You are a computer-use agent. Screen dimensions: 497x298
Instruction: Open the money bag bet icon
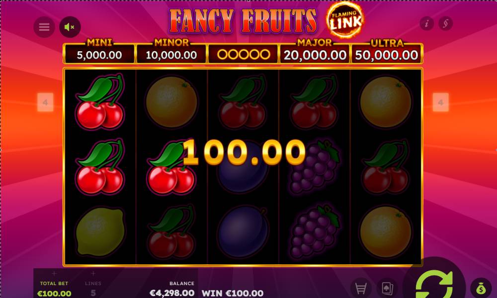[481, 288]
